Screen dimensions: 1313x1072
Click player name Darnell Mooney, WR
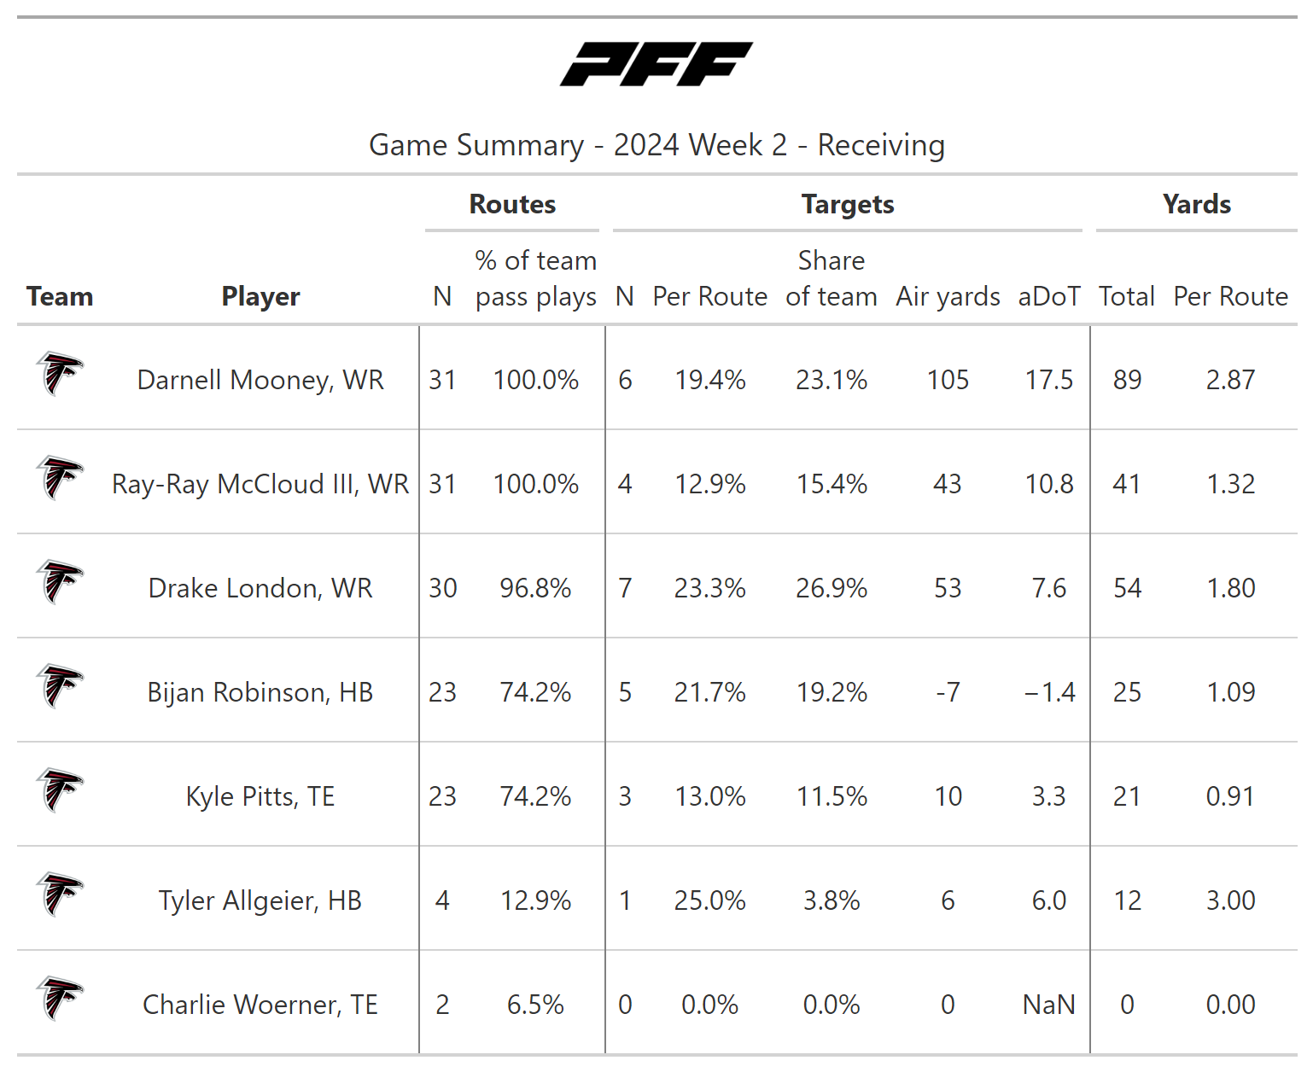pyautogui.click(x=260, y=380)
